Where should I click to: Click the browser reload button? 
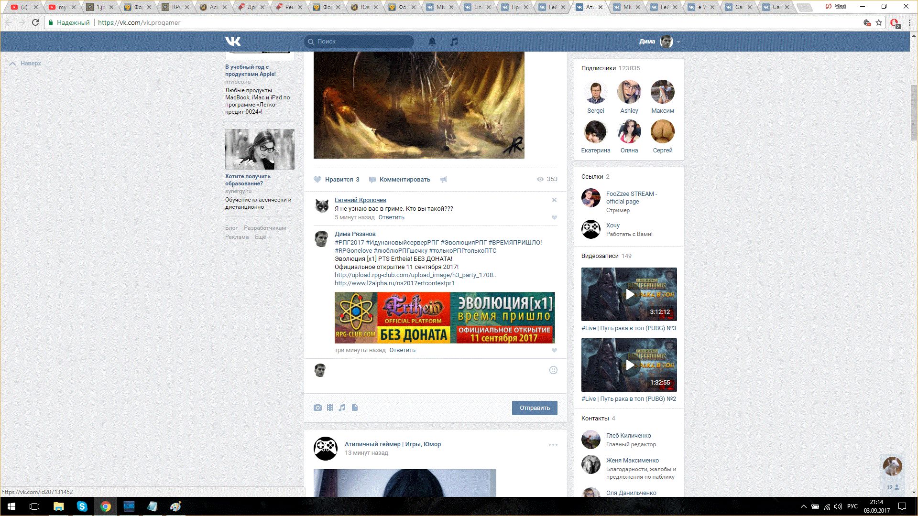[x=35, y=22]
